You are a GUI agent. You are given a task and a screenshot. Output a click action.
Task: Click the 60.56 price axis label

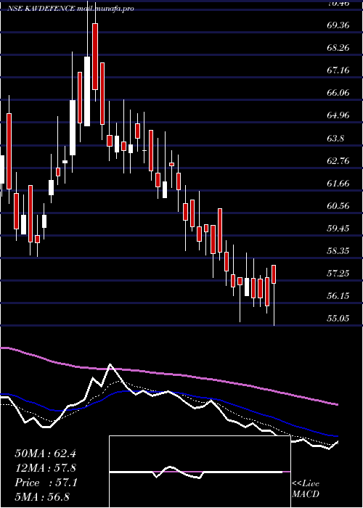pos(338,206)
